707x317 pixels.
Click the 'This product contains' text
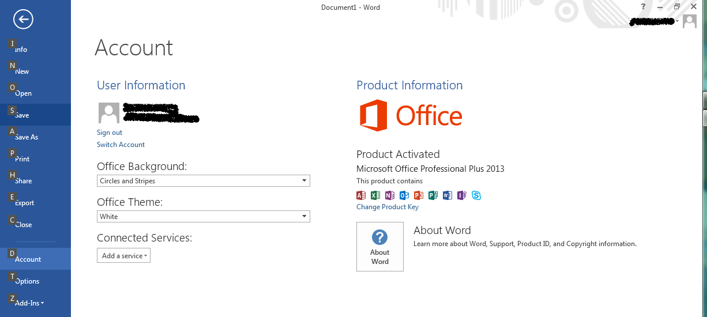[x=389, y=181]
